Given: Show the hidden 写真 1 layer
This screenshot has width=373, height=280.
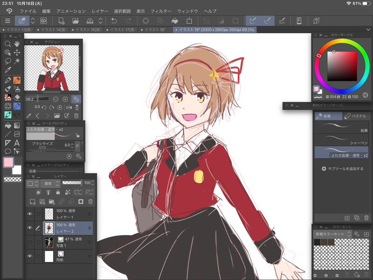Looking at the screenshot, I should 30,242.
